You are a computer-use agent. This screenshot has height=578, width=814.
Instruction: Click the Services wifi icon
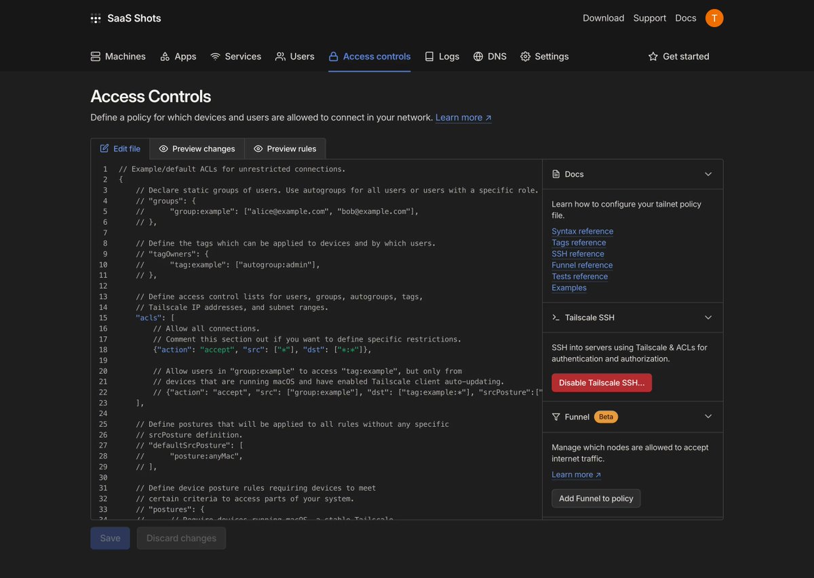coord(215,56)
